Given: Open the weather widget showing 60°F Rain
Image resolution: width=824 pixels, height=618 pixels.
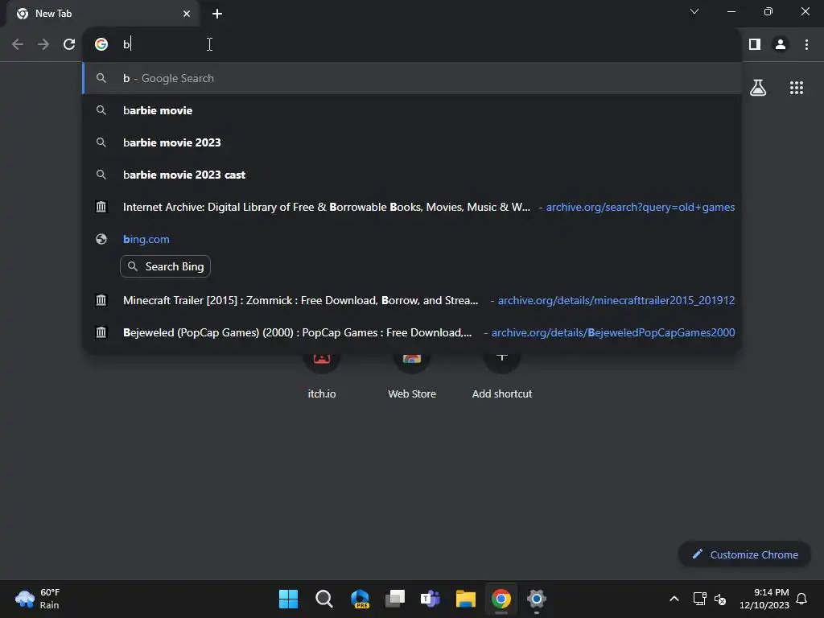Looking at the screenshot, I should click(38, 599).
